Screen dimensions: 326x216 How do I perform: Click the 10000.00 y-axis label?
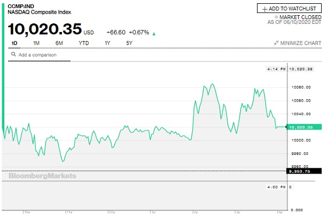coord(301,141)
